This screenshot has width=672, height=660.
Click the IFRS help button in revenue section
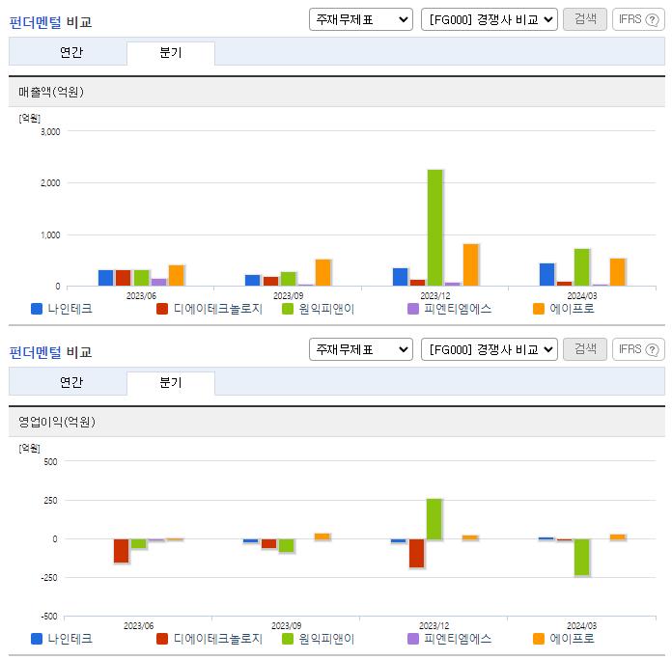[x=638, y=19]
